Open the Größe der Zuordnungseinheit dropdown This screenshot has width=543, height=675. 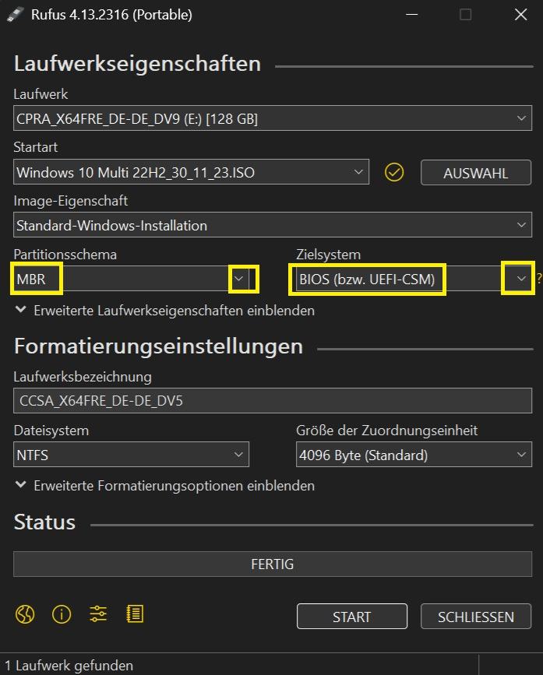414,455
